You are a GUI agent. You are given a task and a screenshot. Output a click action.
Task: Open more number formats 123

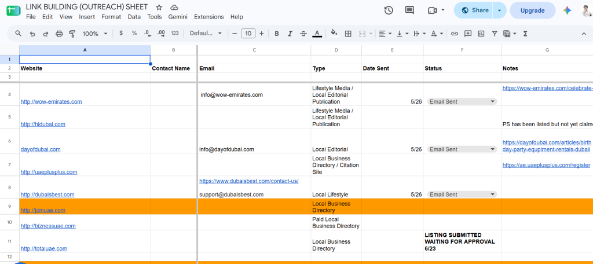pyautogui.click(x=175, y=33)
